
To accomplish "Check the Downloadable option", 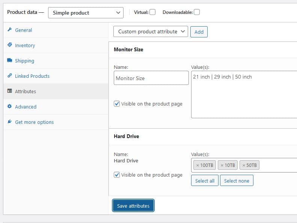I will pyautogui.click(x=197, y=12).
